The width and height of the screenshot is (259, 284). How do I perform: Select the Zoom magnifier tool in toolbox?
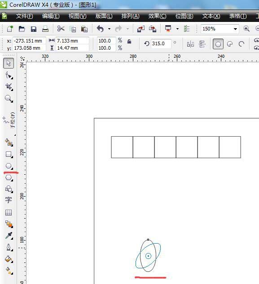pyautogui.click(x=9, y=99)
